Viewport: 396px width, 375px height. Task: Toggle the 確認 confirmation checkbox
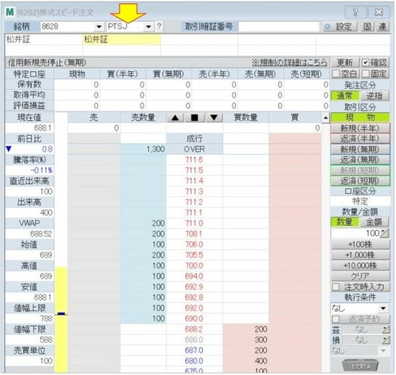point(365,63)
